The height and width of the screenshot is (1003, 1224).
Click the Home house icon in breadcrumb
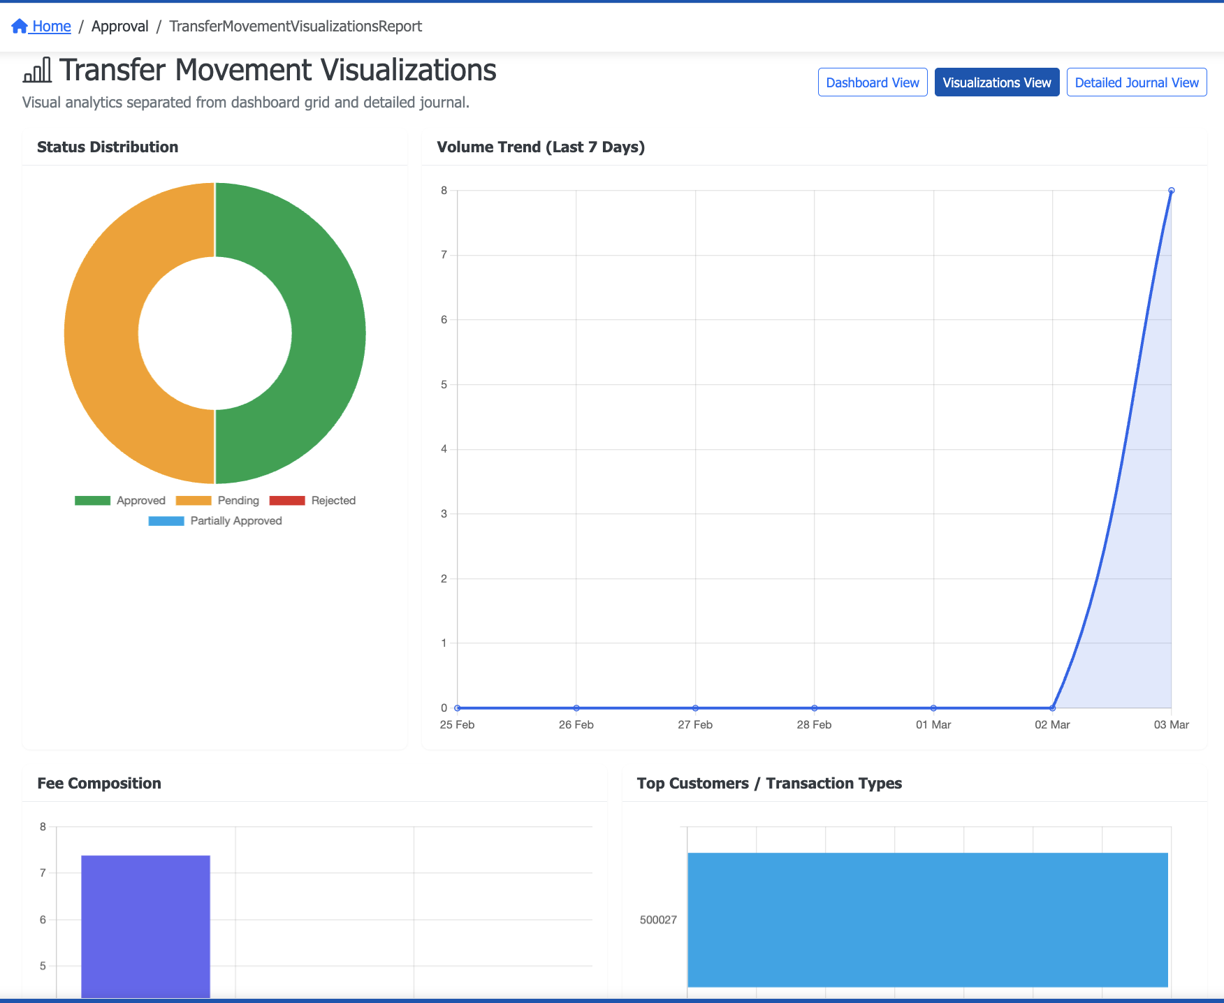tap(20, 27)
